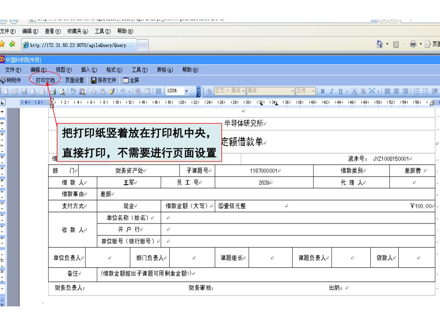
Task: Open the zoom 120% dropdown
Action: coord(186,91)
